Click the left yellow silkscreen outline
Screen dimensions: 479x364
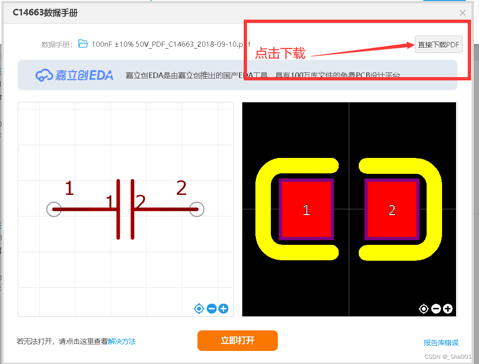point(263,209)
